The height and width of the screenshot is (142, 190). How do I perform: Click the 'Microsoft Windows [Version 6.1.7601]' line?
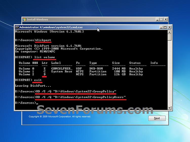coord(49,32)
